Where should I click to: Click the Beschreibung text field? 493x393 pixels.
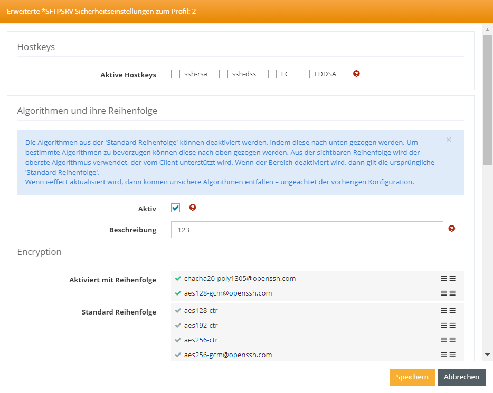pyautogui.click(x=307, y=230)
